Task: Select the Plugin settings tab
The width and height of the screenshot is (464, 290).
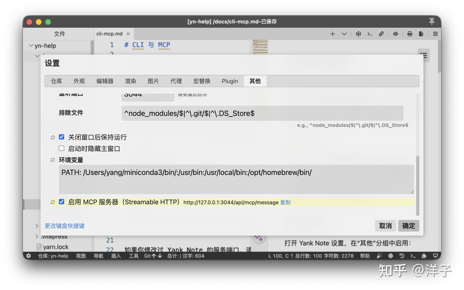Action: tap(230, 81)
